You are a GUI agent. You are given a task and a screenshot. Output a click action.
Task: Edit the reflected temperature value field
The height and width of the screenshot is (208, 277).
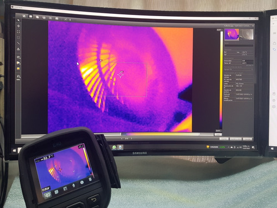(x=248, y=63)
